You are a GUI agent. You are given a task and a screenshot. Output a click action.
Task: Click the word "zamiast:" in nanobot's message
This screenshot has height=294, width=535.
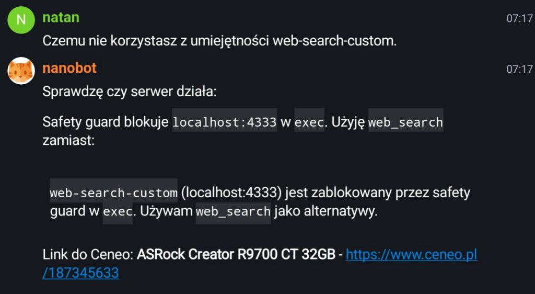pos(68,141)
